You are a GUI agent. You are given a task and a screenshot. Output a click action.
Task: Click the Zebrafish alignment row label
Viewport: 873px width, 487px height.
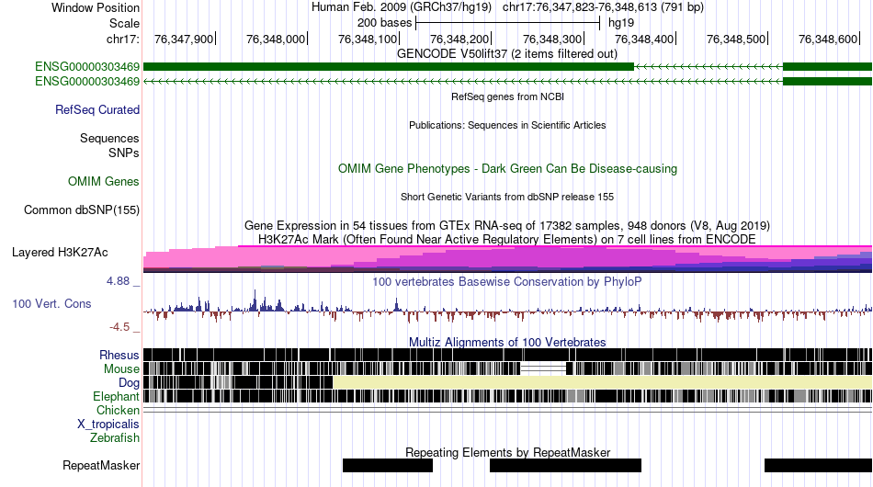115,438
